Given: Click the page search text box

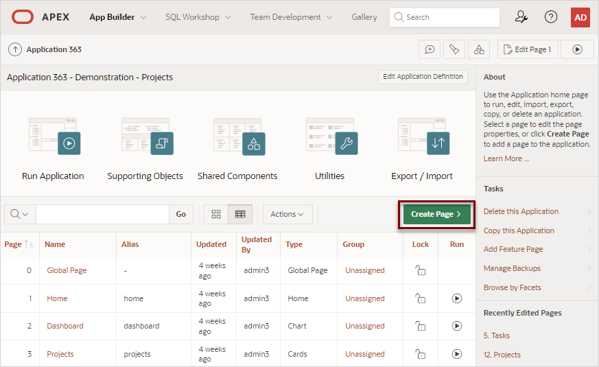Looking at the screenshot, I should 102,214.
